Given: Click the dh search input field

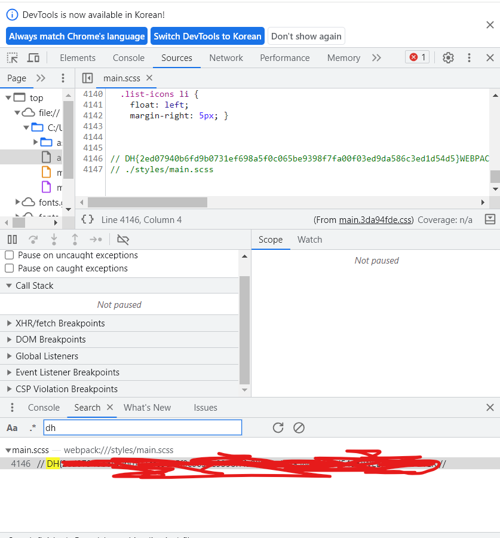Looking at the screenshot, I should (x=143, y=427).
